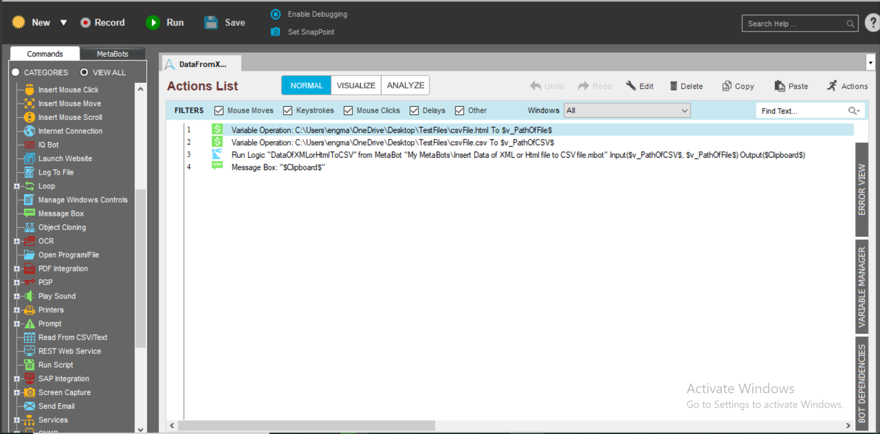The image size is (880, 434).
Task: Click the Insert Mouse Click command icon
Action: (x=29, y=89)
